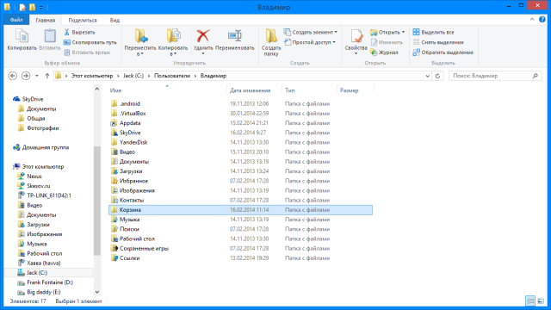Image resolution: width=551 pixels, height=310 pixels.
Task: Open Big daddy (E:) drive
Action: 44,292
